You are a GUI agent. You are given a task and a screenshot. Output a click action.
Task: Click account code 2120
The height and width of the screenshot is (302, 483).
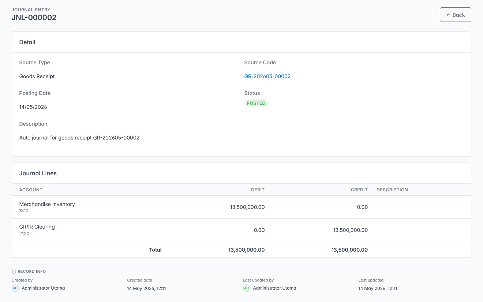(24, 234)
